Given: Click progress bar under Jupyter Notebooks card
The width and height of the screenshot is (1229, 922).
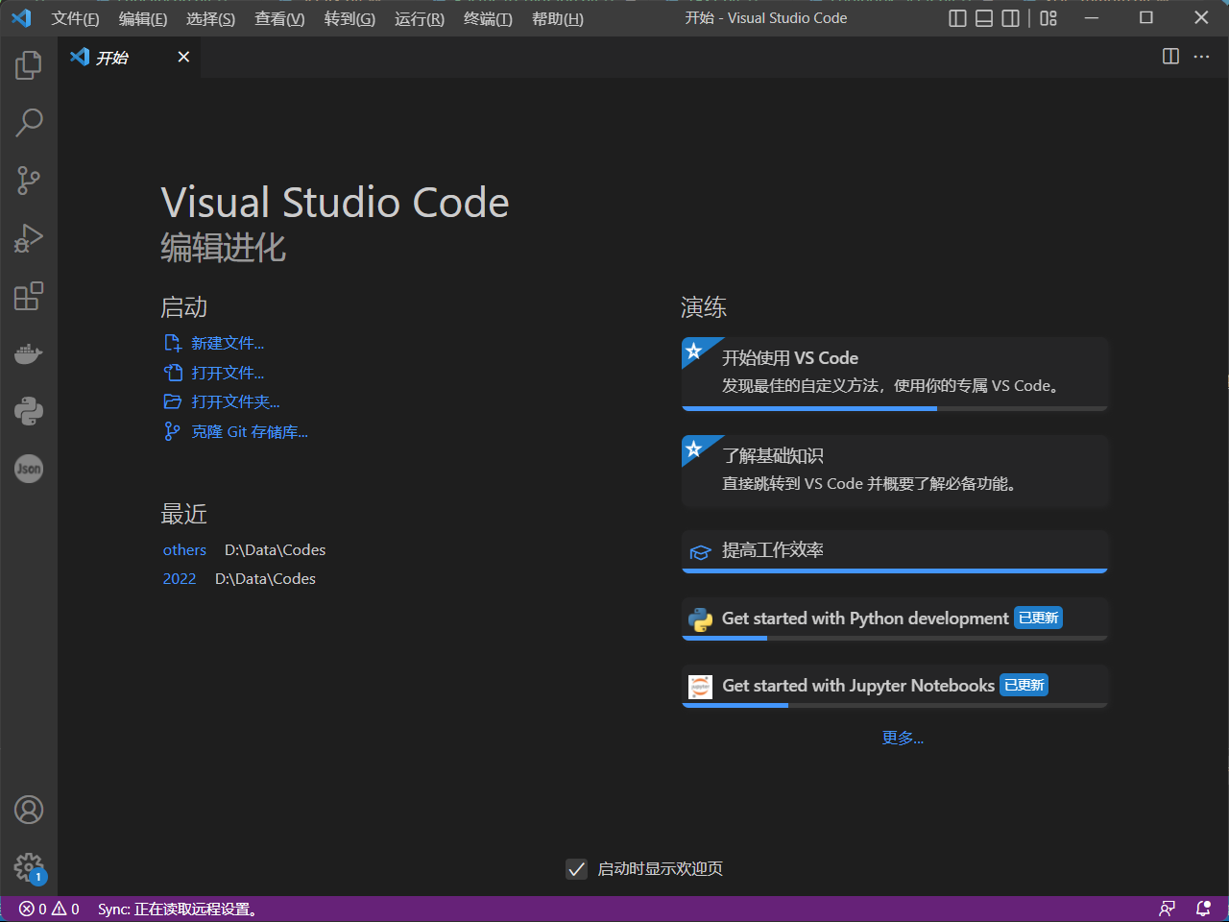Looking at the screenshot, I should 895,705.
